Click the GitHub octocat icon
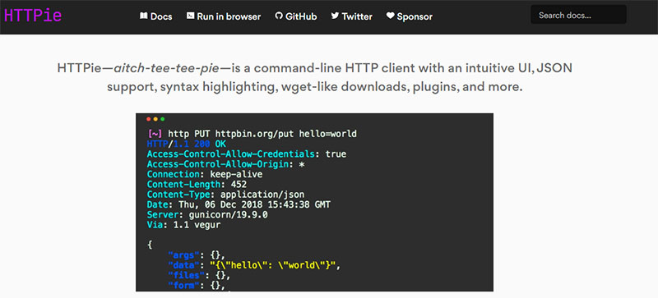The height and width of the screenshot is (298, 658). point(279,16)
